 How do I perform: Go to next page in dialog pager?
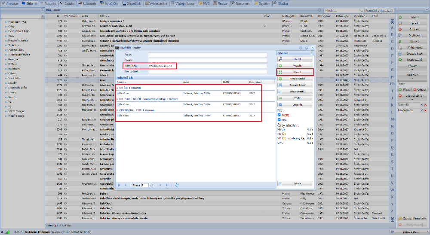click(161, 185)
